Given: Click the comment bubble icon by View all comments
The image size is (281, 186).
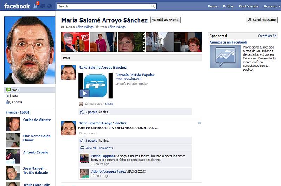Looking at the screenshot, I should (82, 148).
